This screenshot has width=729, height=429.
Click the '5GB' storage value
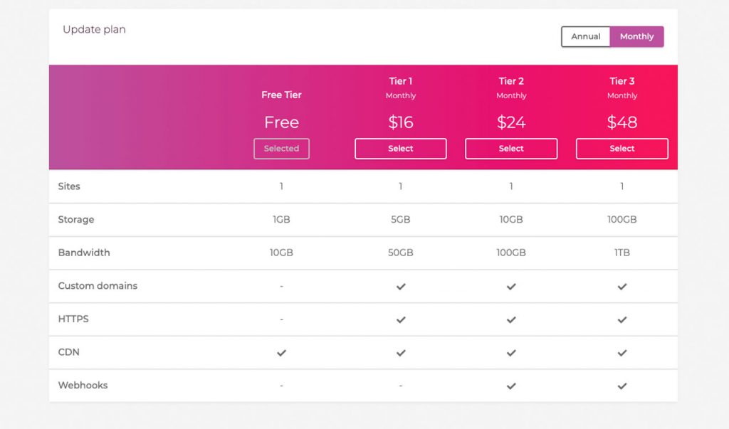(x=401, y=219)
